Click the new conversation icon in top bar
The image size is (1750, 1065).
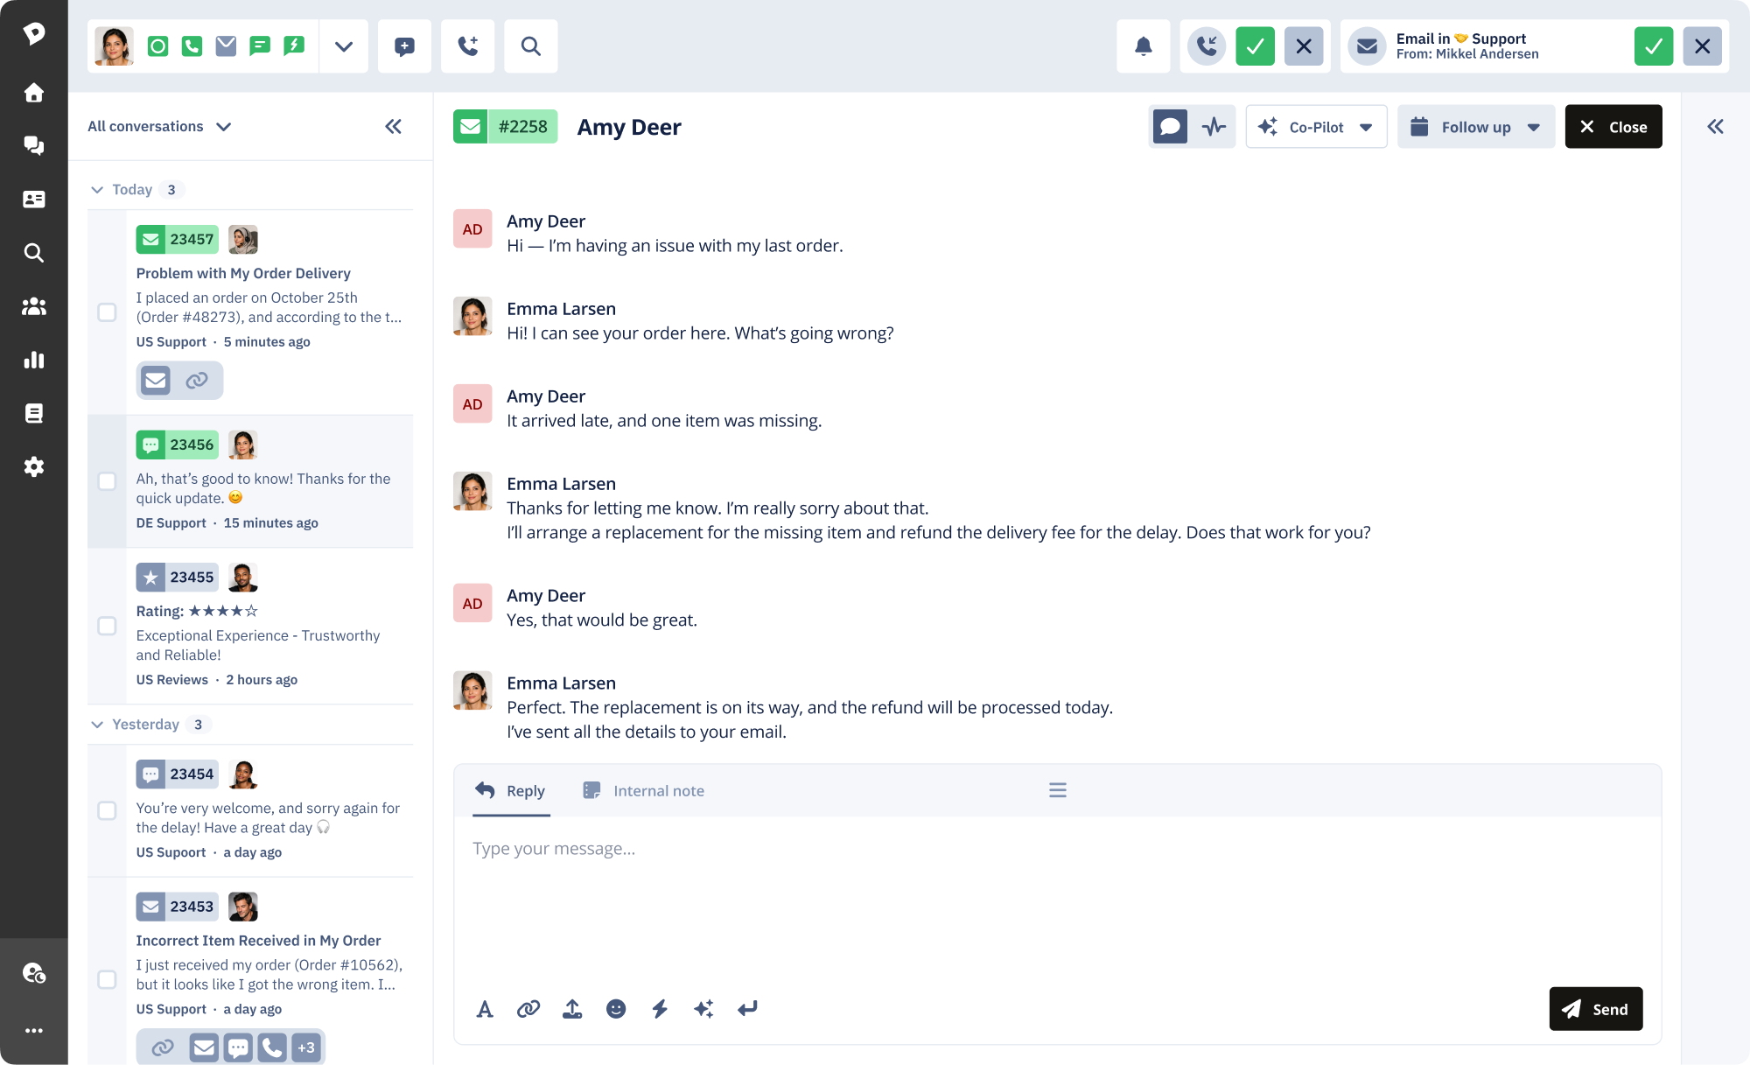point(404,46)
